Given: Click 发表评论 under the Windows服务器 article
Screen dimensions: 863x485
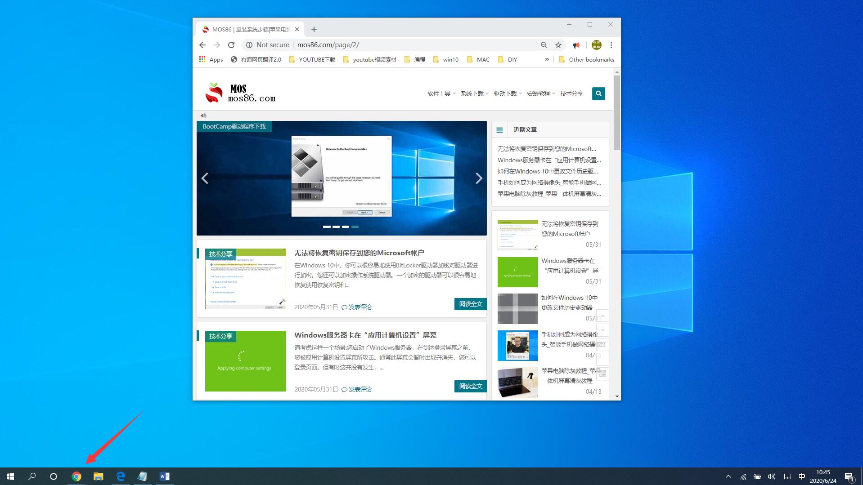Looking at the screenshot, I should (356, 390).
